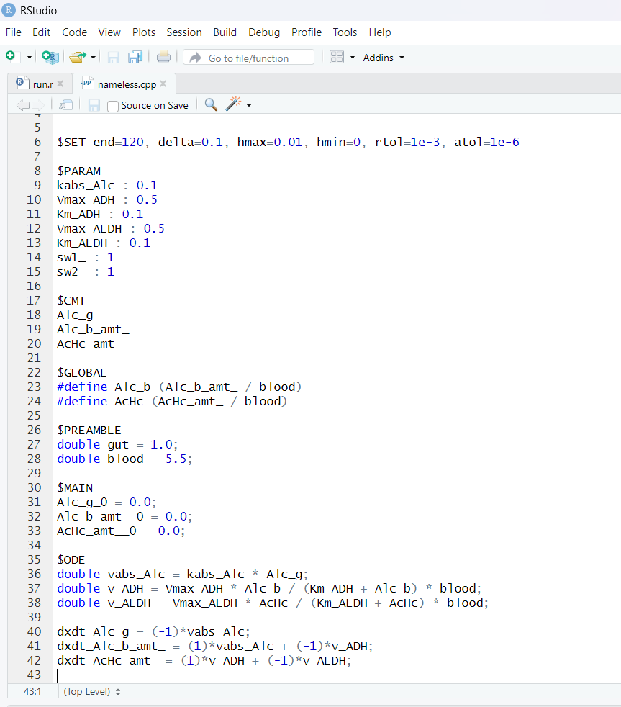Open the New File dropdown arrow

30,58
